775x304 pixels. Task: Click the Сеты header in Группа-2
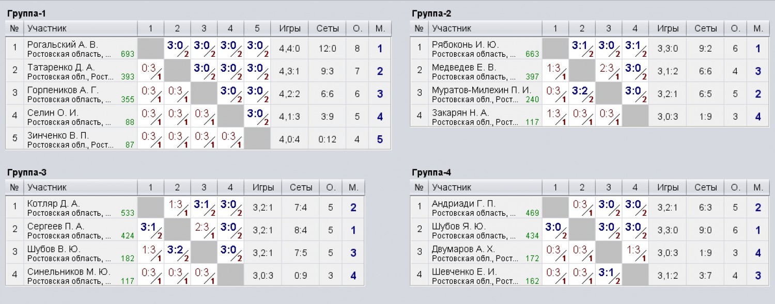[706, 28]
